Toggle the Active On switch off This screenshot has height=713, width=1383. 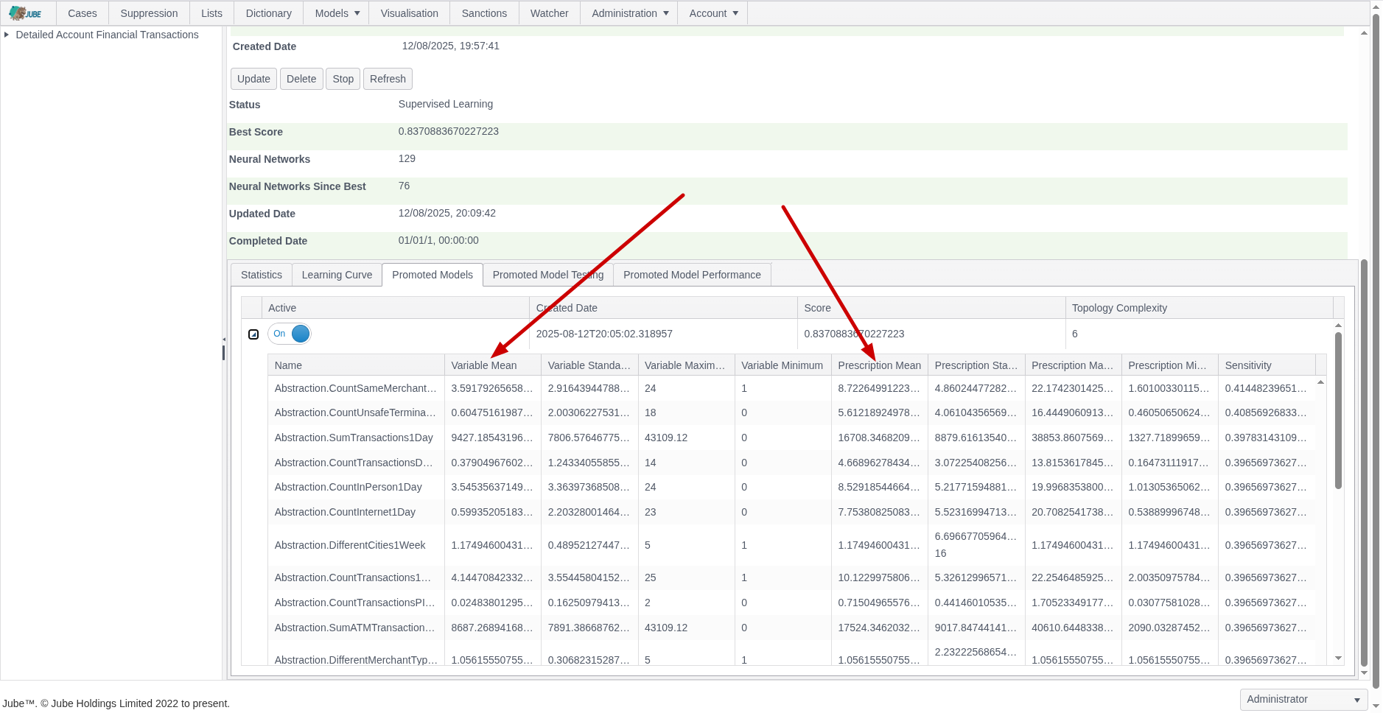coord(290,334)
